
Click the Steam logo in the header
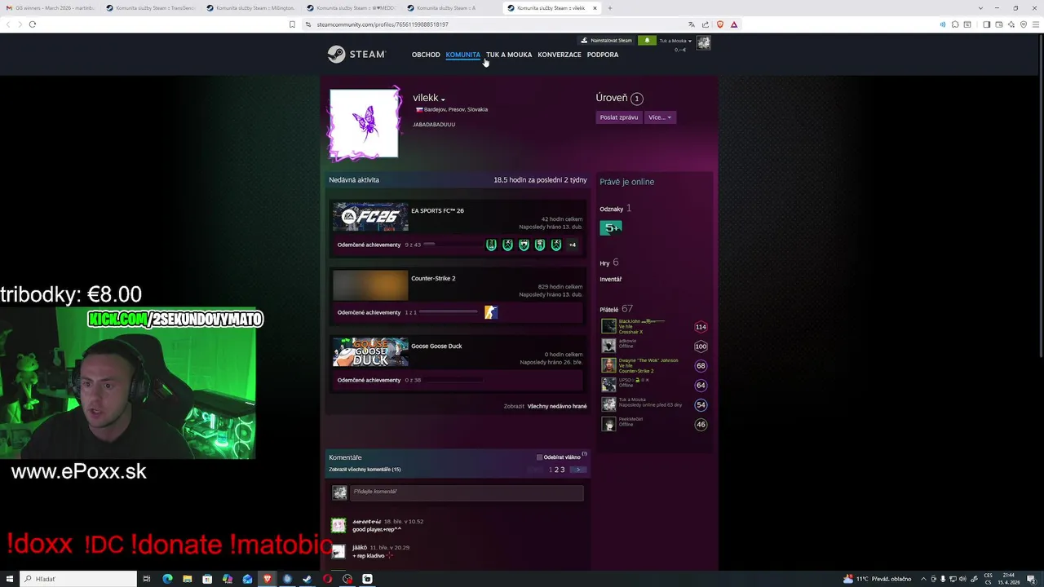[x=356, y=55]
